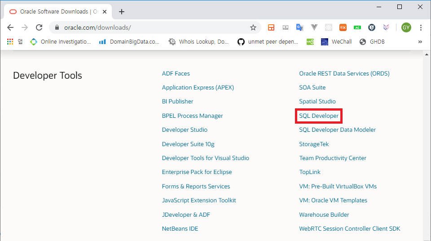Bookmark this page with the star icon

253,27
